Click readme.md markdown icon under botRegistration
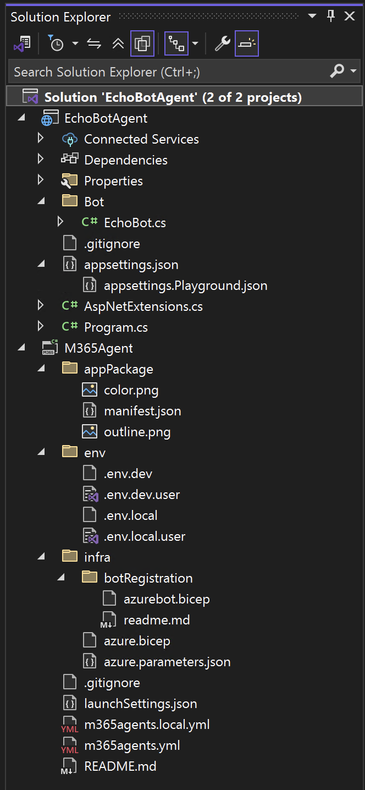Image resolution: width=365 pixels, height=790 pixels. [x=108, y=619]
